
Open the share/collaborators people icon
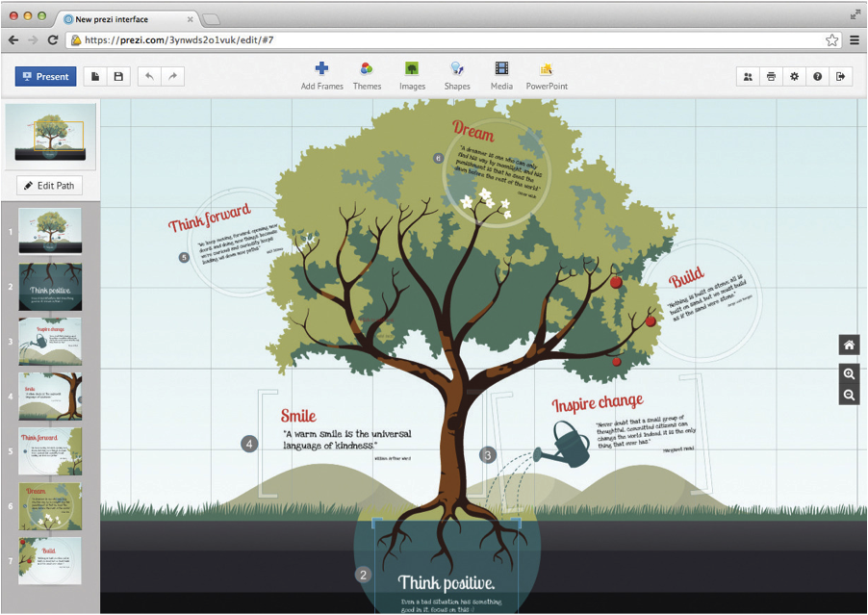coord(748,76)
